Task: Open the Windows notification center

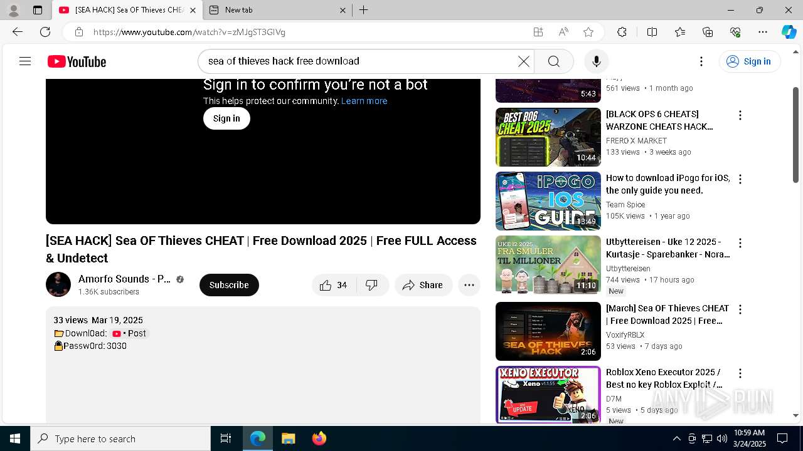Action: 782,438
